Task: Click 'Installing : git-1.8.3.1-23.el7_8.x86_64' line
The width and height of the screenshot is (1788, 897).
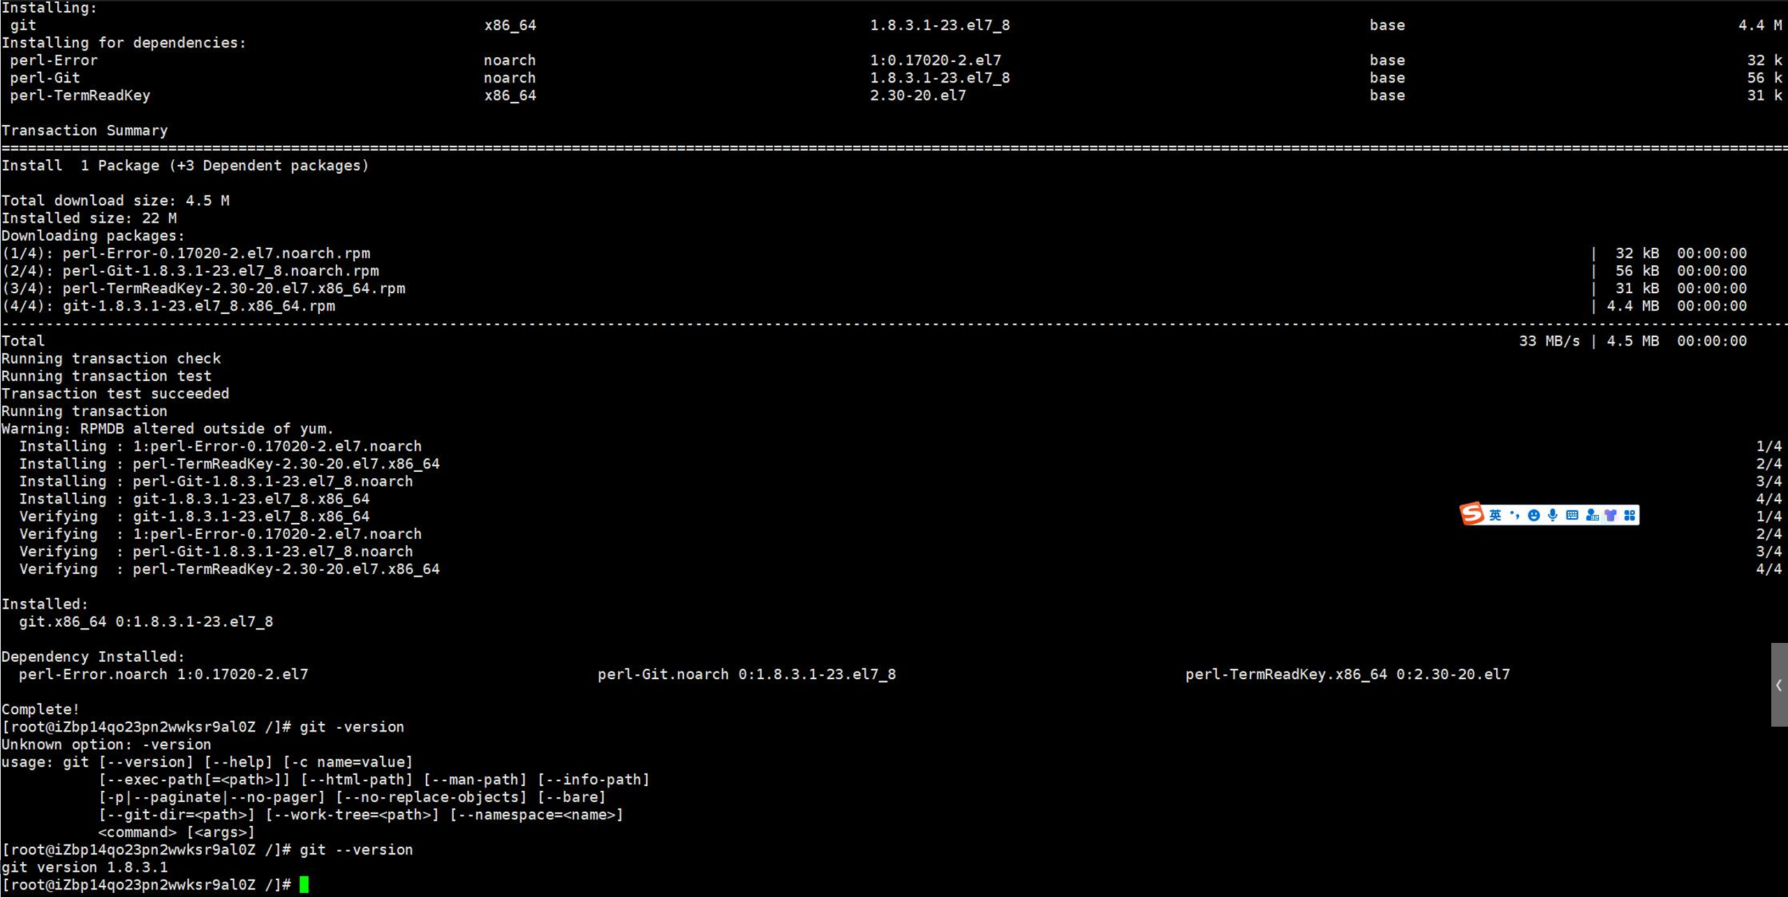Action: point(194,498)
